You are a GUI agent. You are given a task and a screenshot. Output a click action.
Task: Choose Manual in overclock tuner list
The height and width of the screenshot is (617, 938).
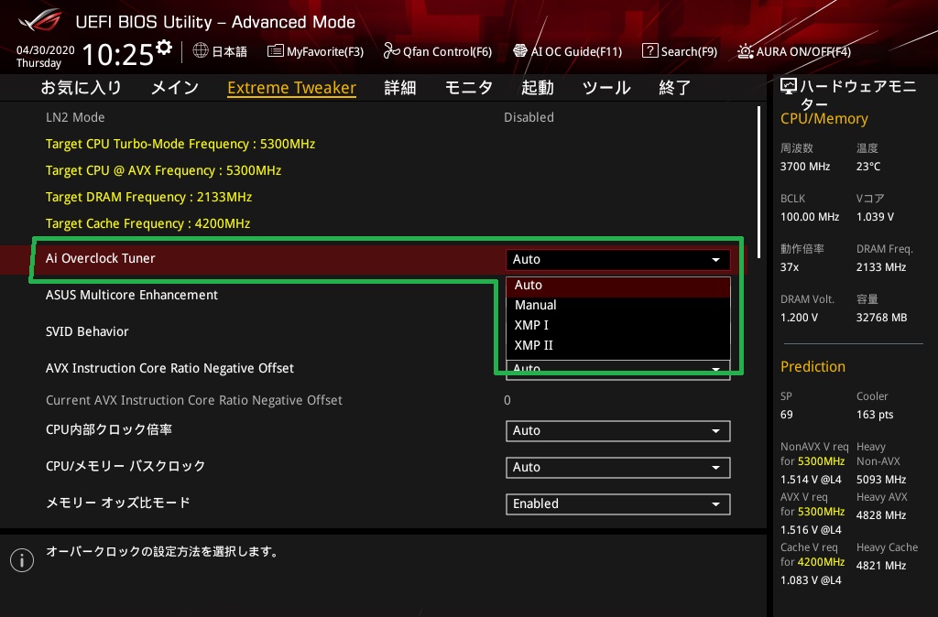(618, 306)
